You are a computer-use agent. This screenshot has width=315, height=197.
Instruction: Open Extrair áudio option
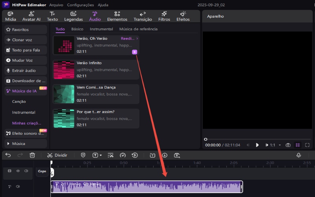click(26, 71)
